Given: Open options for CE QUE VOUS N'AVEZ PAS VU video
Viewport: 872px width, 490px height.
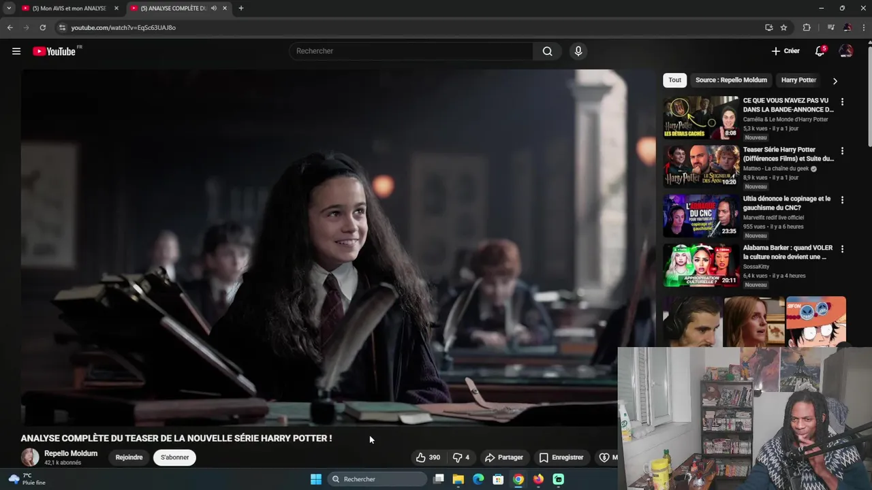Looking at the screenshot, I should [842, 101].
